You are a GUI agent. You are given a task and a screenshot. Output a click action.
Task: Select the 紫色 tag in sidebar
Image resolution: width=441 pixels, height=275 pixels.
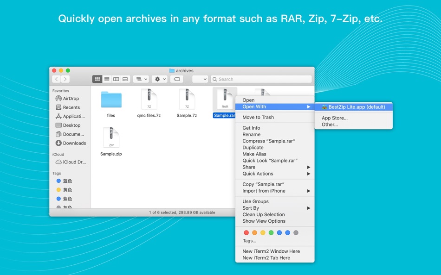coord(65,199)
